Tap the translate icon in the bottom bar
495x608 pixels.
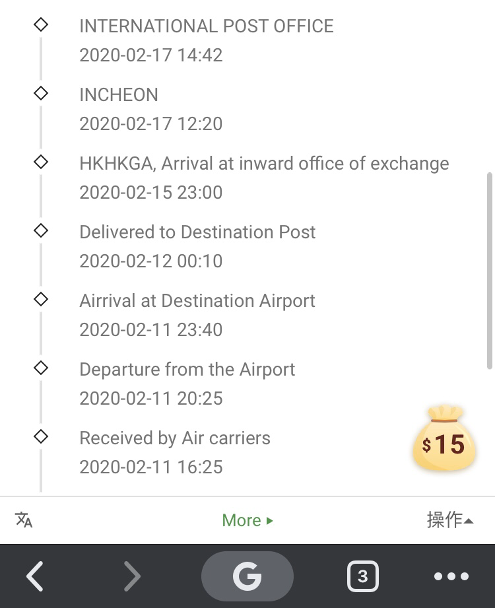click(x=24, y=520)
